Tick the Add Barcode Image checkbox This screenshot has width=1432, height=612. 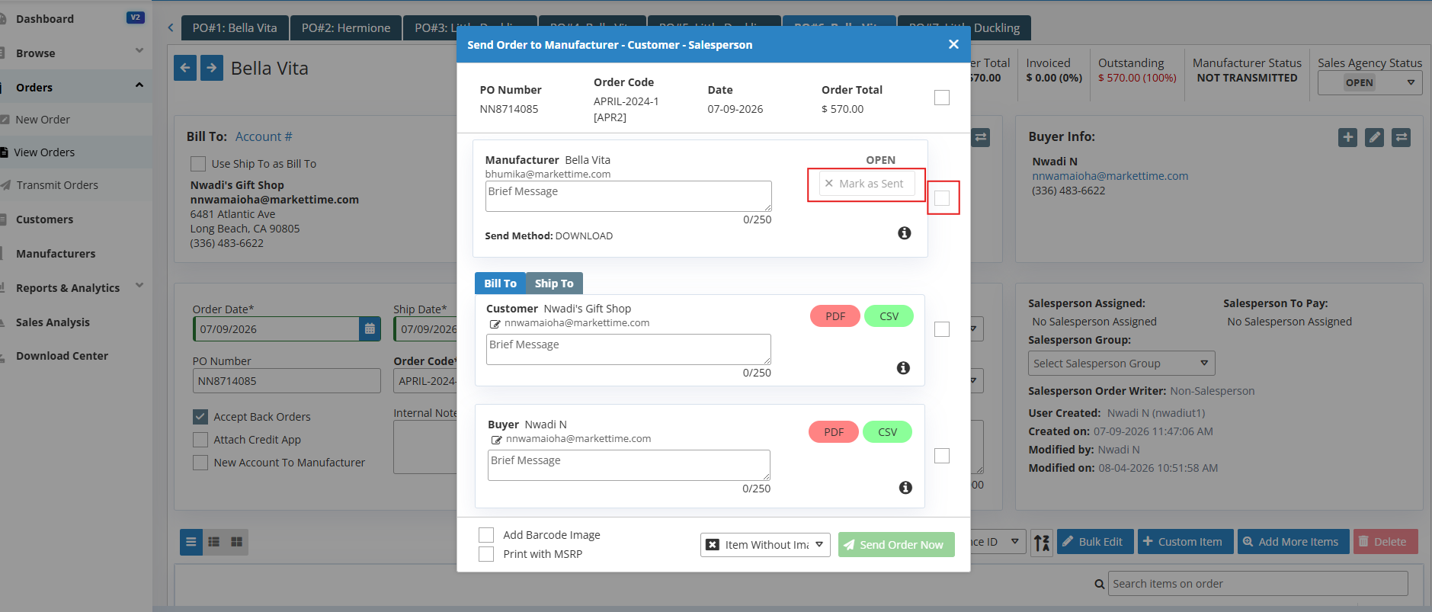pos(486,535)
